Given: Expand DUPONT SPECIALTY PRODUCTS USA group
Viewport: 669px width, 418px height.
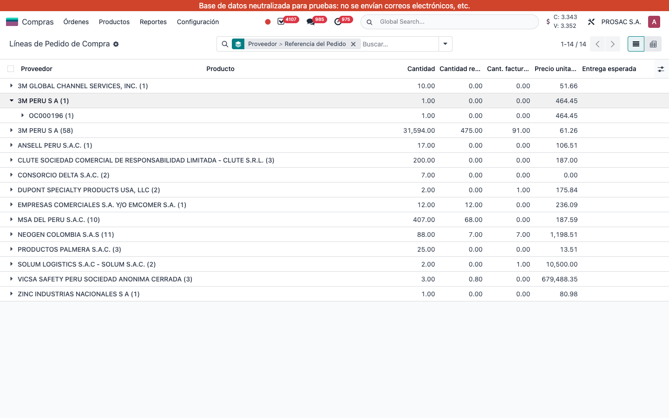Looking at the screenshot, I should coord(12,190).
